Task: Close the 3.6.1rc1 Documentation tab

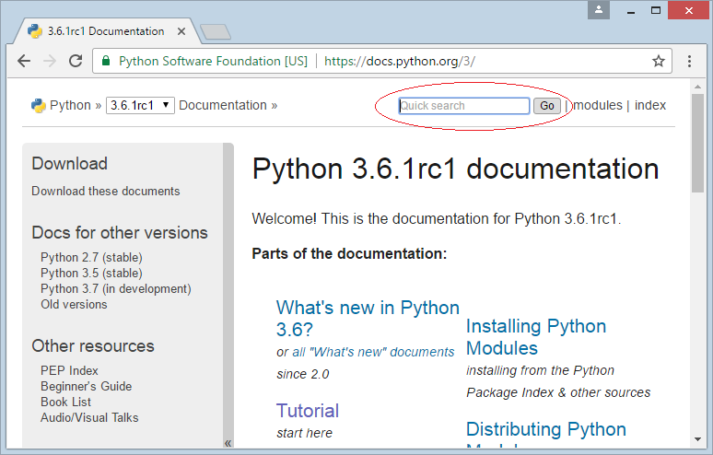Action: point(181,31)
